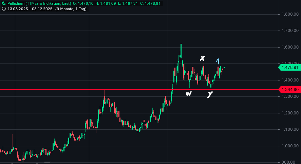Screen dimensions: 301x164
Task: Select the white Y wave annotation
Action: [x=210, y=94]
